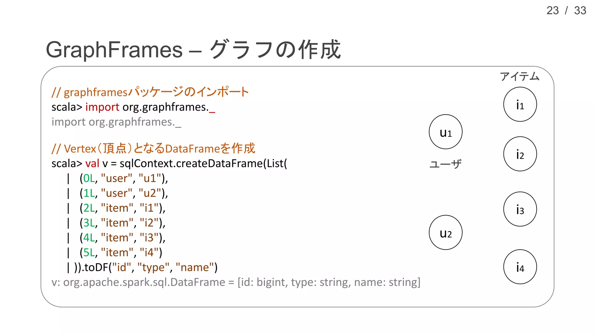Select the u2 user node circle
Screen dimensions: 595x334
pyautogui.click(x=446, y=233)
